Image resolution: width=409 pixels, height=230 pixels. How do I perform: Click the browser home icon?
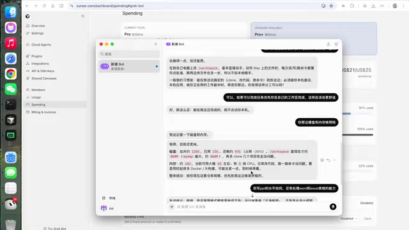[x=52, y=6]
